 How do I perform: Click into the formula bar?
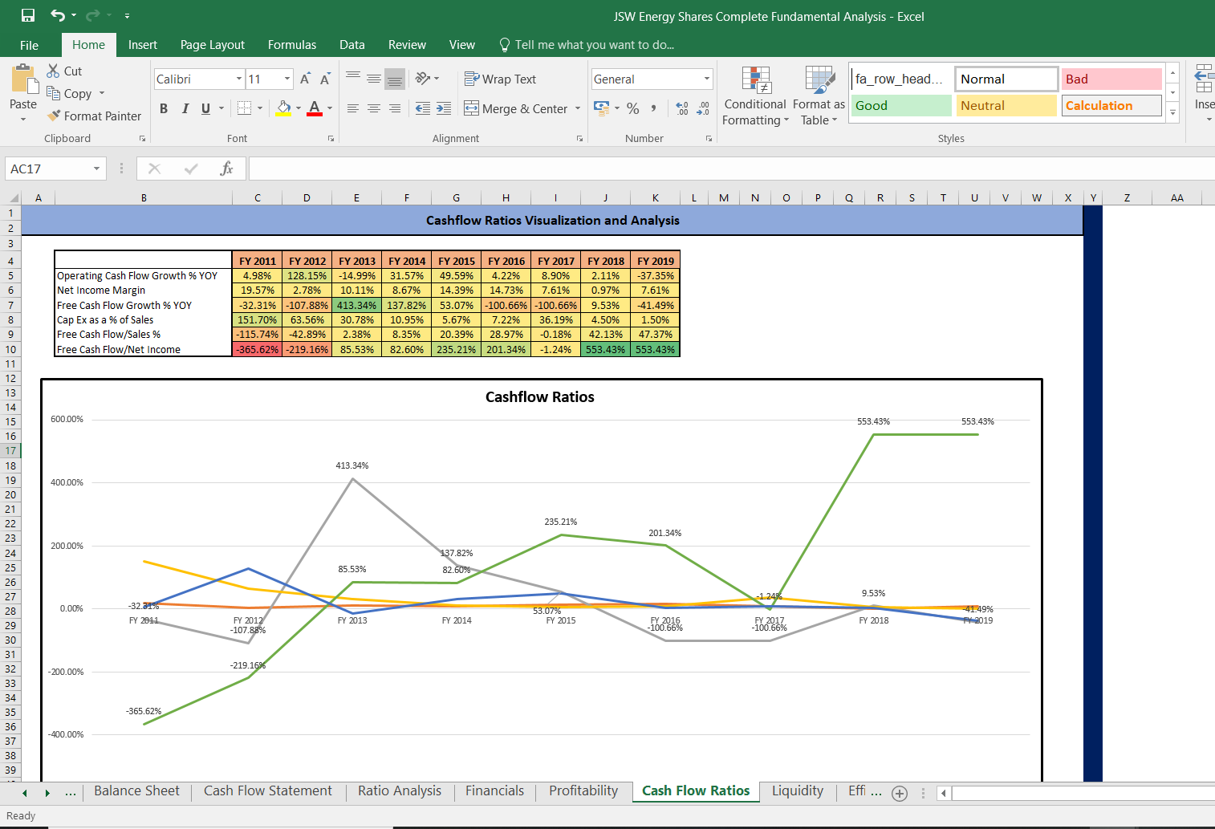pyautogui.click(x=730, y=169)
